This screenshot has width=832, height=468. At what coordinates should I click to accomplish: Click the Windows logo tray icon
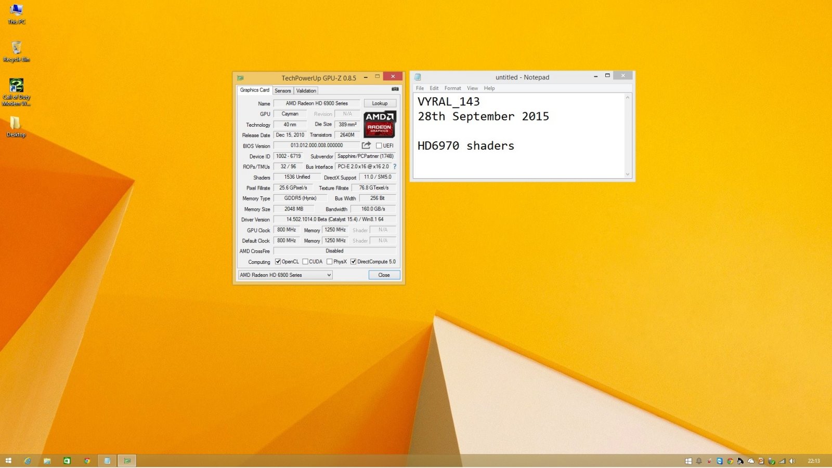[688, 461]
